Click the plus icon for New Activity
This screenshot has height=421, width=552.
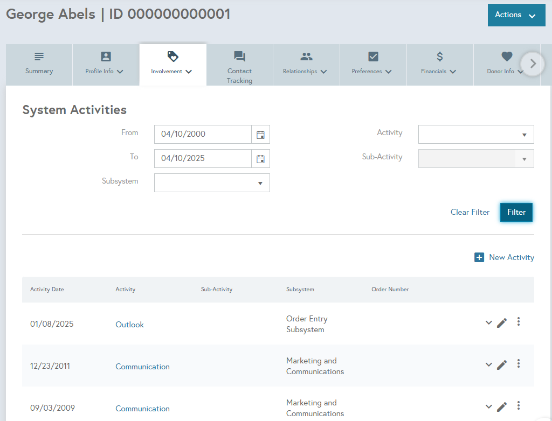coord(479,257)
